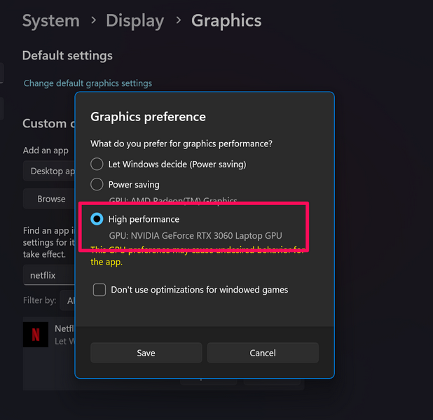Click chevron between Display and Graphics

coord(178,22)
